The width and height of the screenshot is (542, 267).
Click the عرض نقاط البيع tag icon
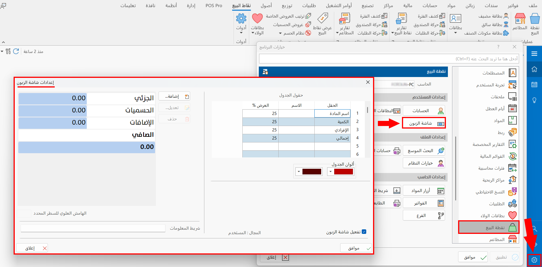pyautogui.click(x=323, y=18)
